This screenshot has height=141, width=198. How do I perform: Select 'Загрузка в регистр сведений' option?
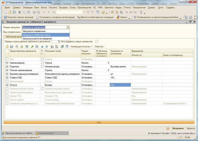46,39
